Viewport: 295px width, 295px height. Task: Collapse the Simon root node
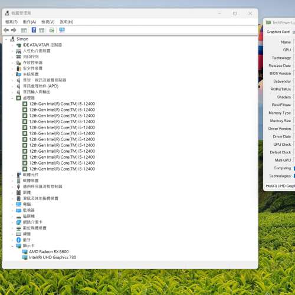click(6, 40)
